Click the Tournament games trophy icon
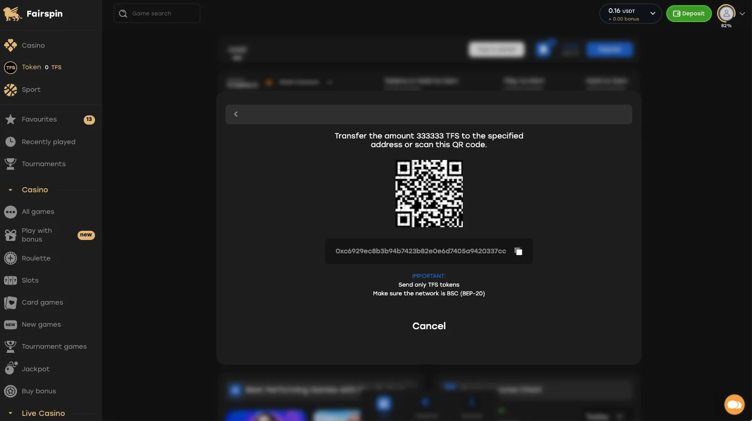Viewport: 752px width, 421px height. pos(10,347)
